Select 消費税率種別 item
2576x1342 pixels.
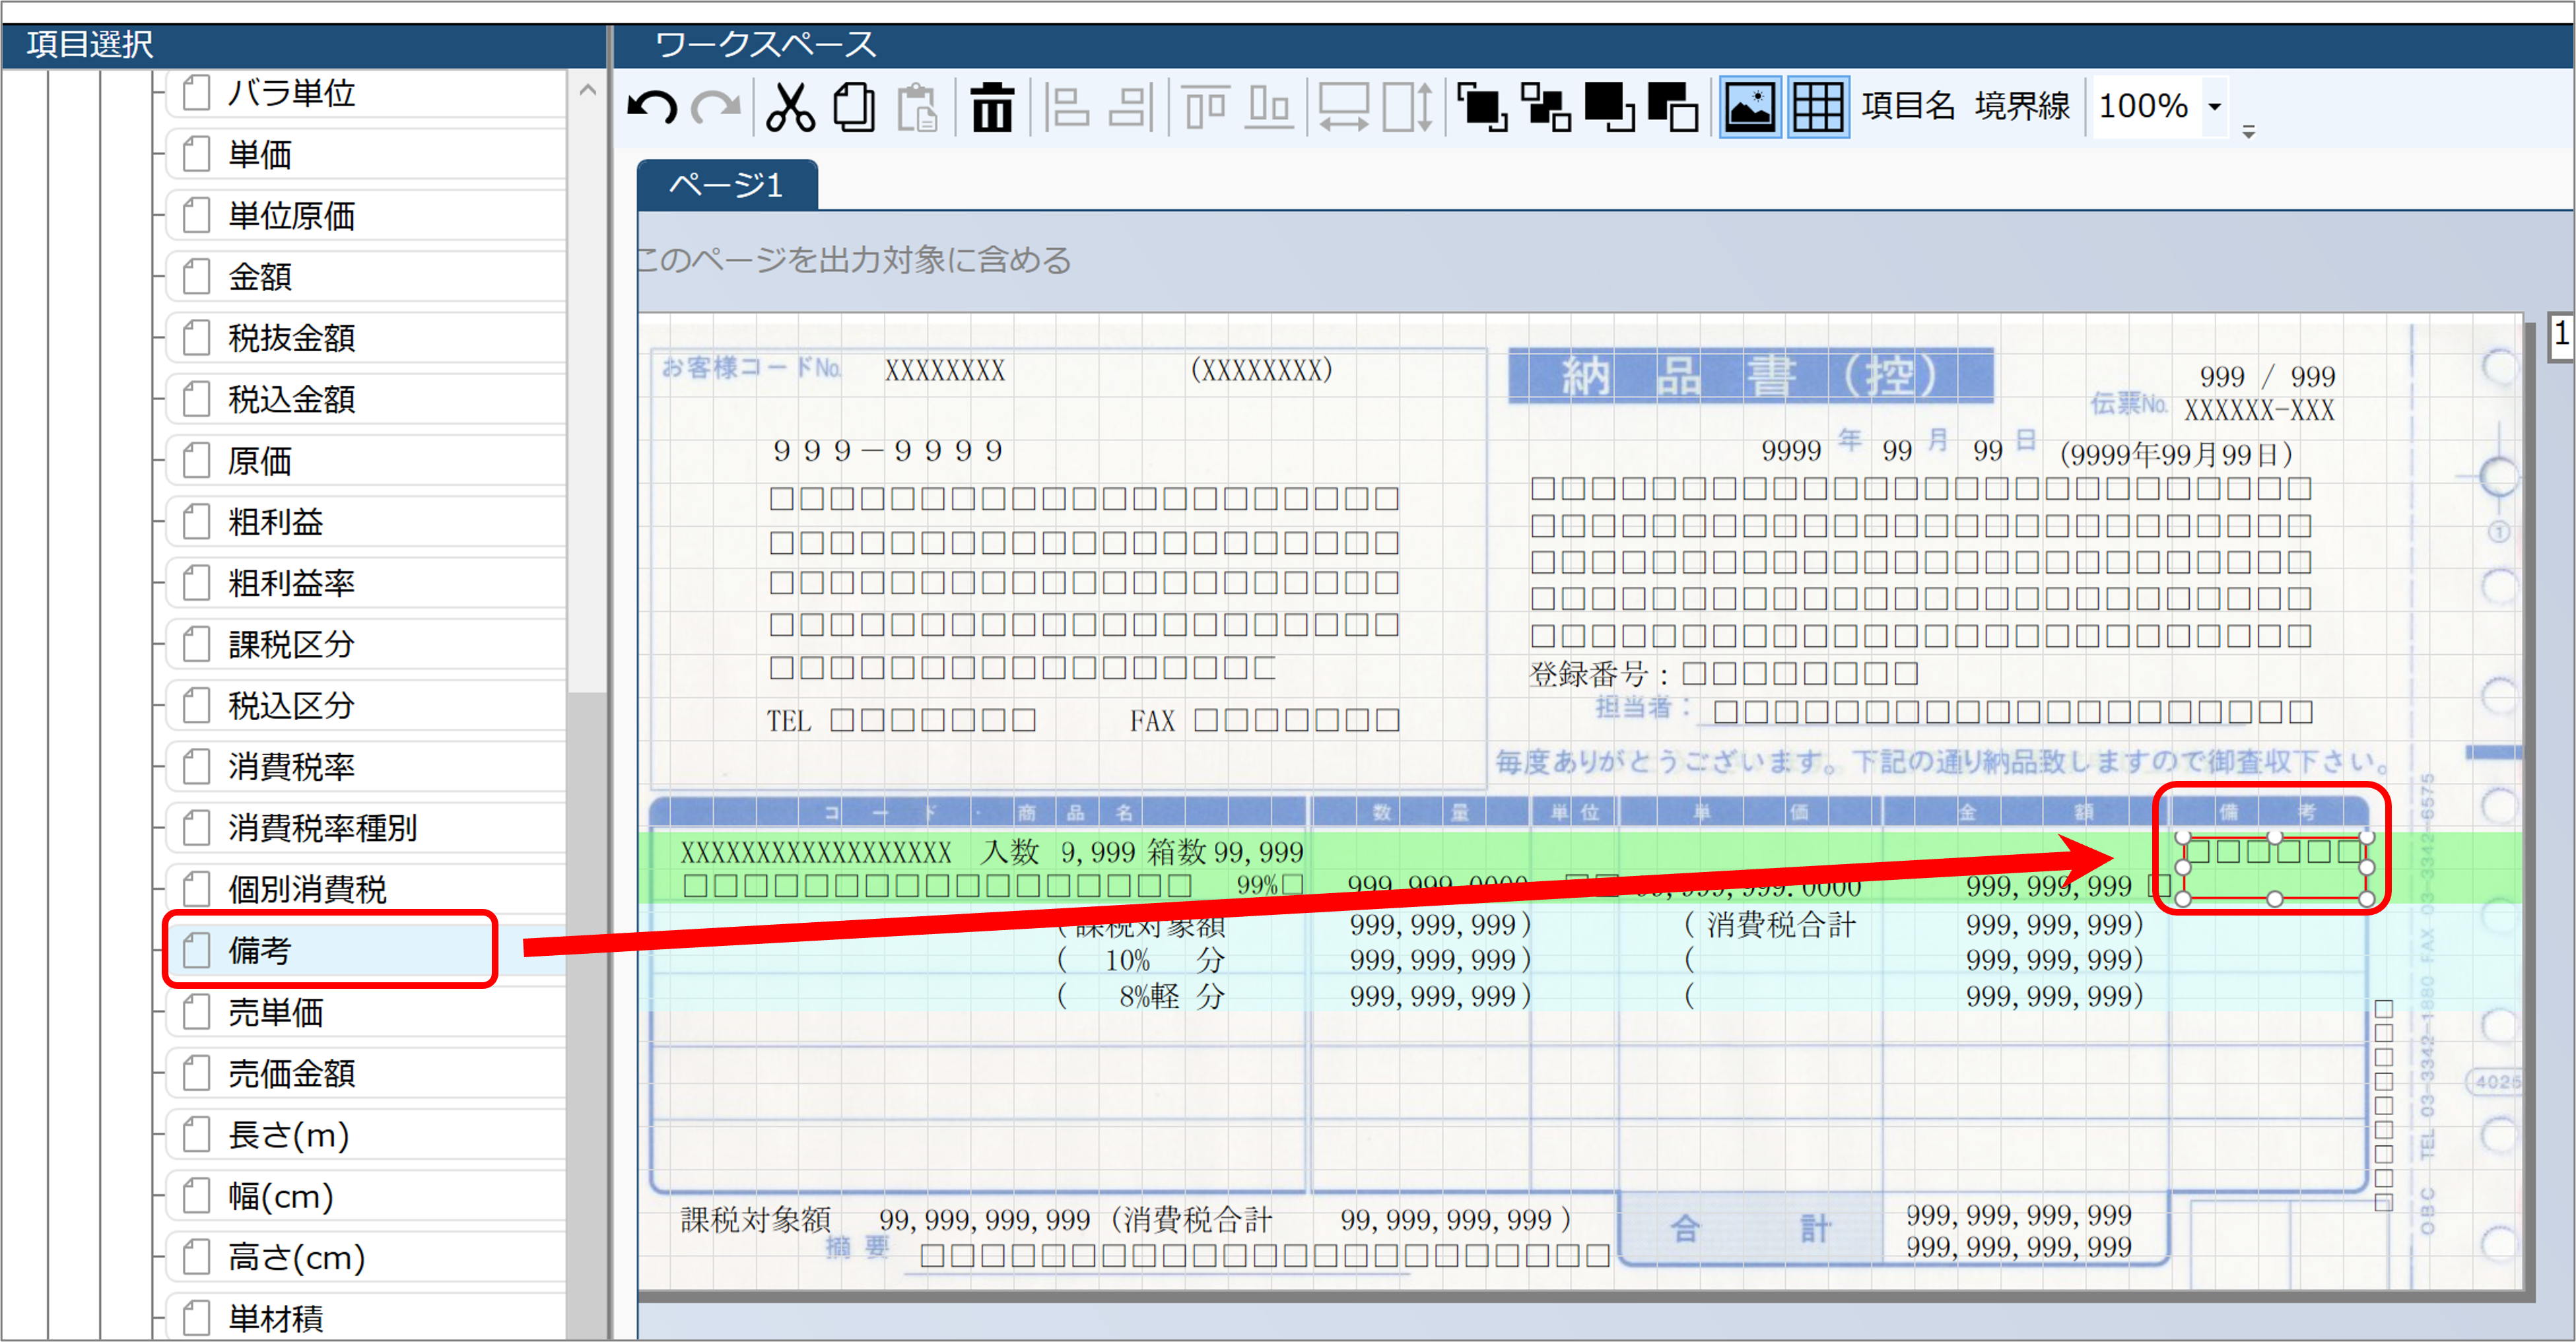(366, 827)
